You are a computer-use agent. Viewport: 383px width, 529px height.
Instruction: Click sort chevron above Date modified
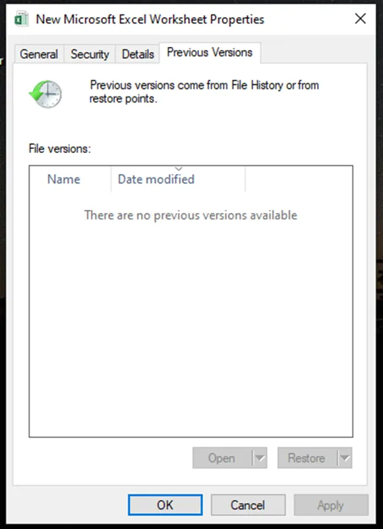179,169
